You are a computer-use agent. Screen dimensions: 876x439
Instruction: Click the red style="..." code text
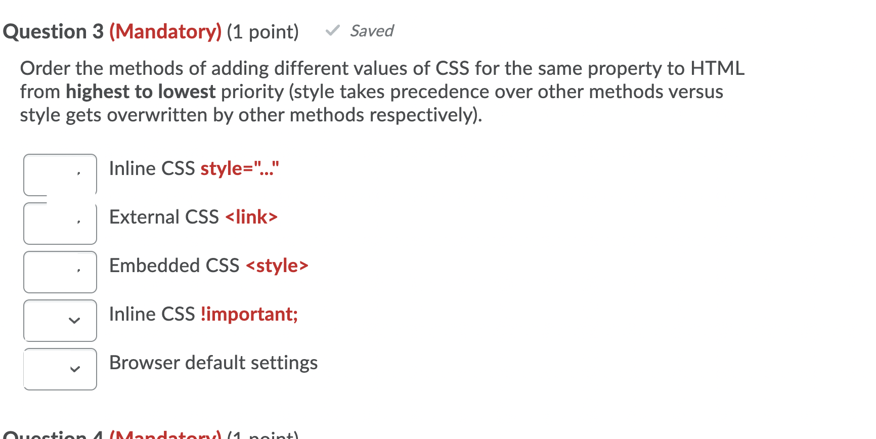(x=239, y=168)
